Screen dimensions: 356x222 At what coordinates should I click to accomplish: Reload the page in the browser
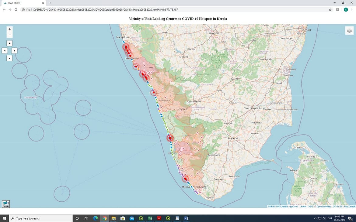pos(16,10)
